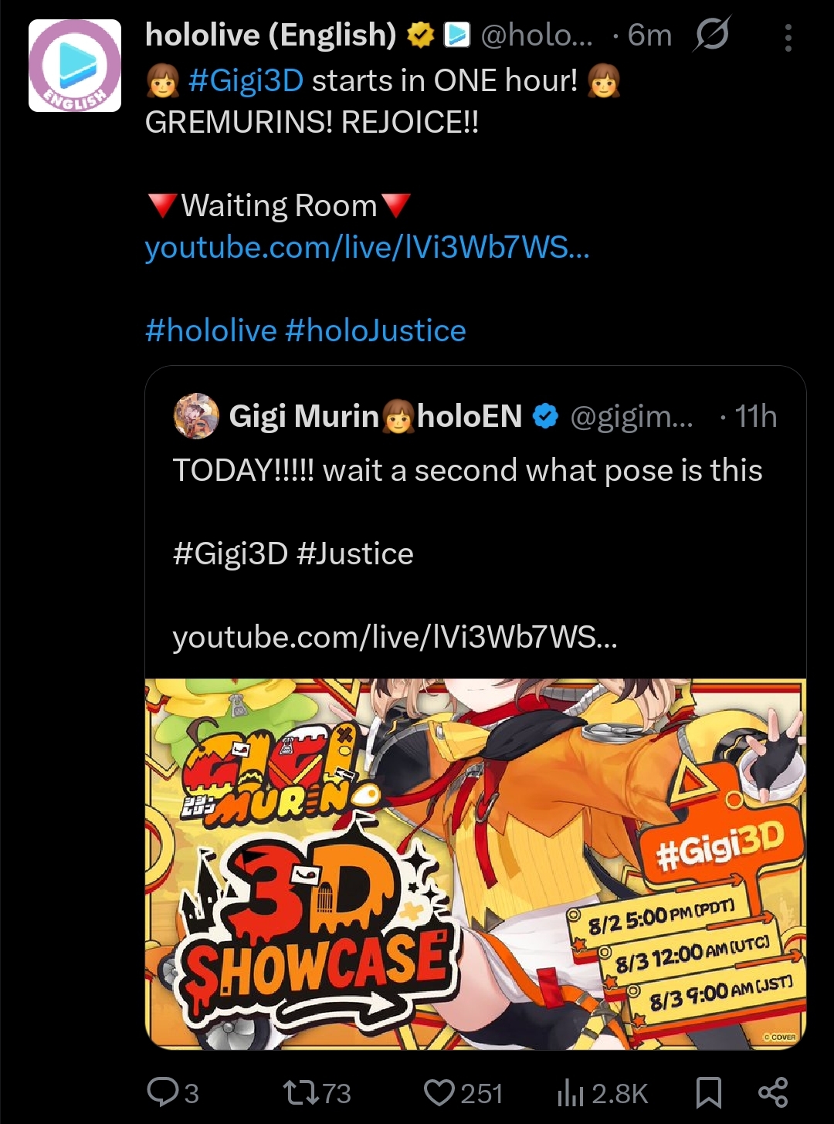
Task: Bookmark this tweet
Action: coord(708,1092)
